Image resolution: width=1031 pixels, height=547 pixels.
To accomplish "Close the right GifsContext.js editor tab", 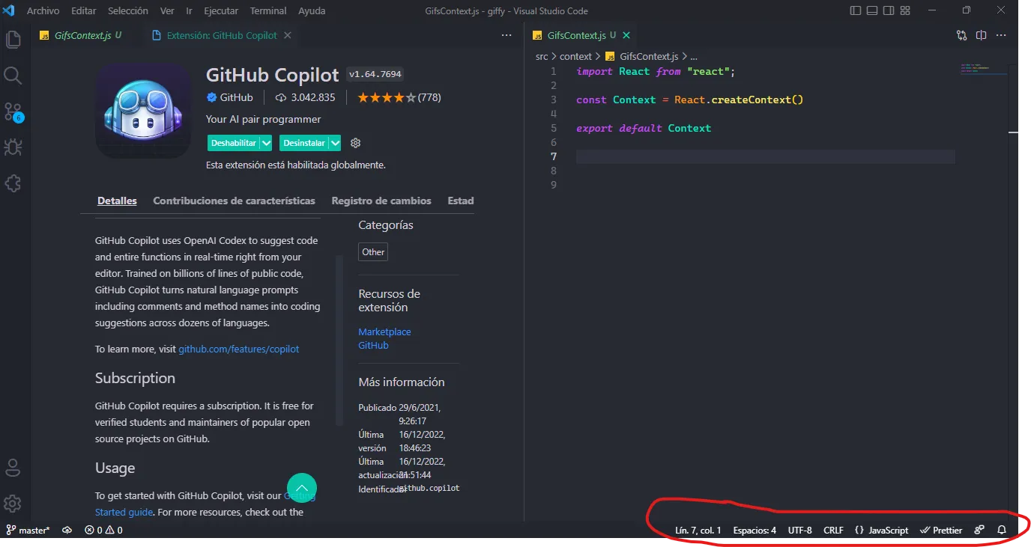I will [x=626, y=35].
